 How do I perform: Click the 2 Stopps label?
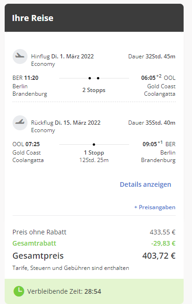[x=94, y=90]
